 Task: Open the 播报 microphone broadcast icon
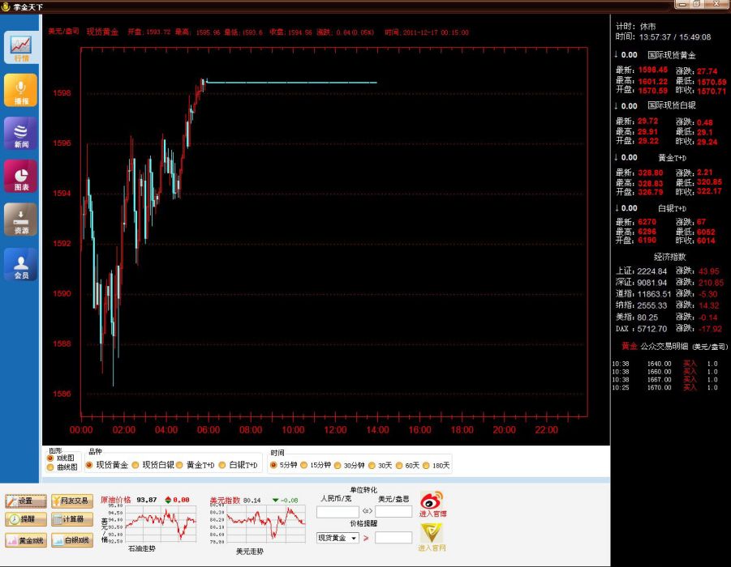click(x=21, y=90)
